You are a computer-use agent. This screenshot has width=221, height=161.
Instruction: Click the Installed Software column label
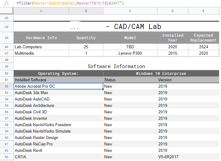coord(58,80)
